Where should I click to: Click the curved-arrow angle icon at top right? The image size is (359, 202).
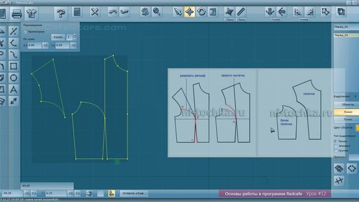[310, 12]
